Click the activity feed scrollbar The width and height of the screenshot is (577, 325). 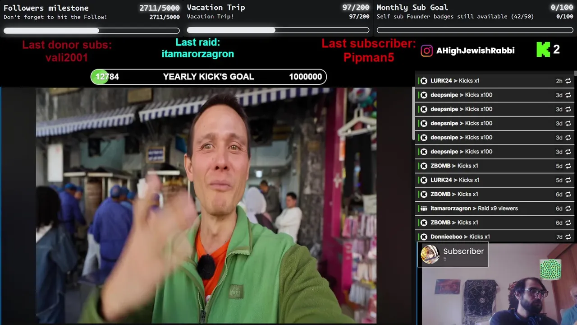(575, 74)
